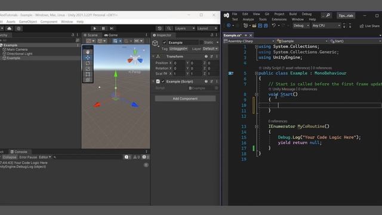Click the Save icon in Visual Studio
Image resolution: width=382 pixels, height=215 pixels.
pos(260,26)
